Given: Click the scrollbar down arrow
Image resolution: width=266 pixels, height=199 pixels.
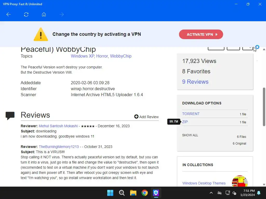Looking at the screenshot, I should 264,184.
